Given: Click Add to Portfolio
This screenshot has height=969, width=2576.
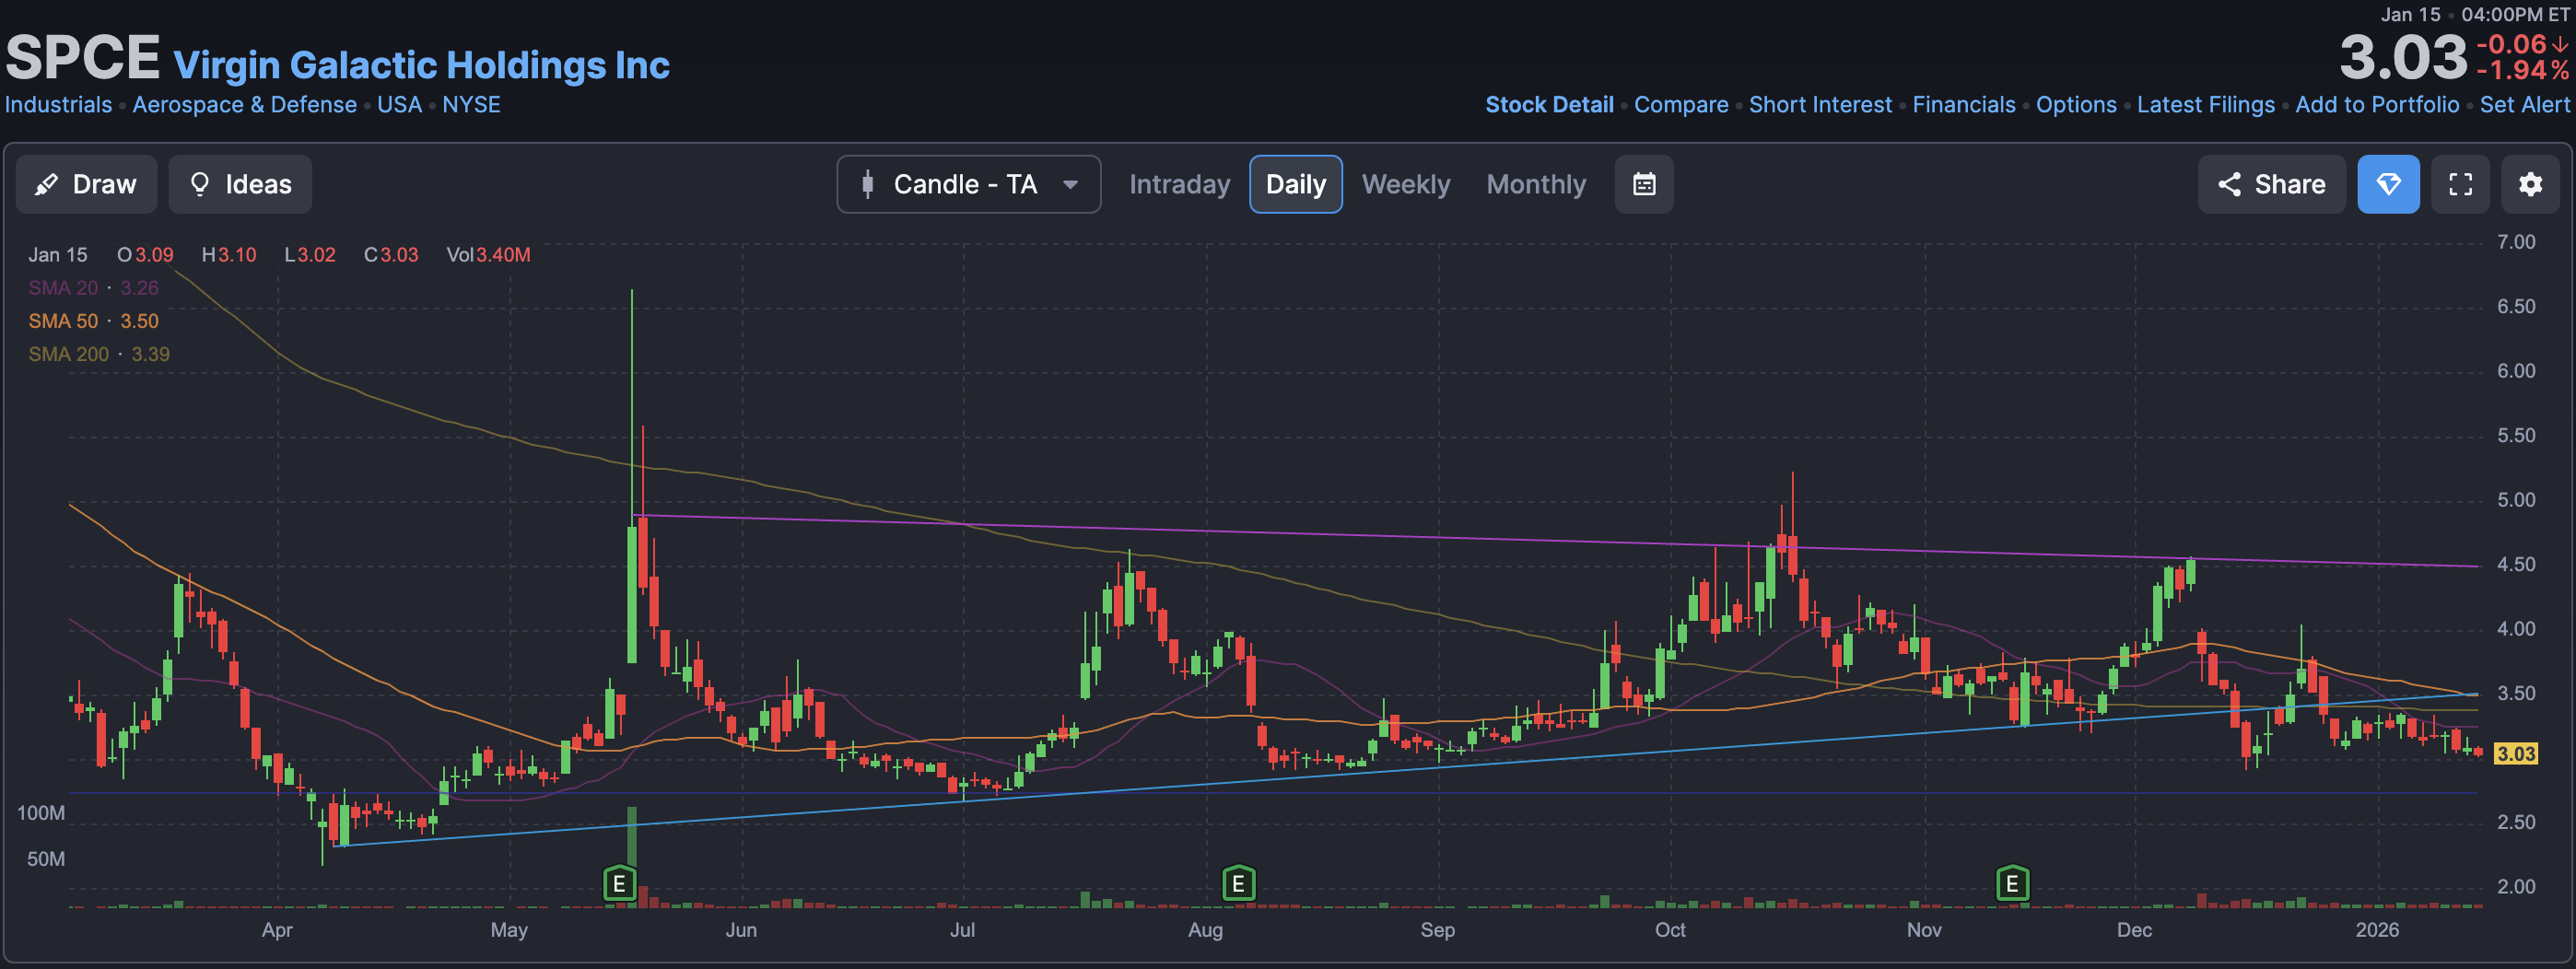Looking at the screenshot, I should pos(2377,105).
